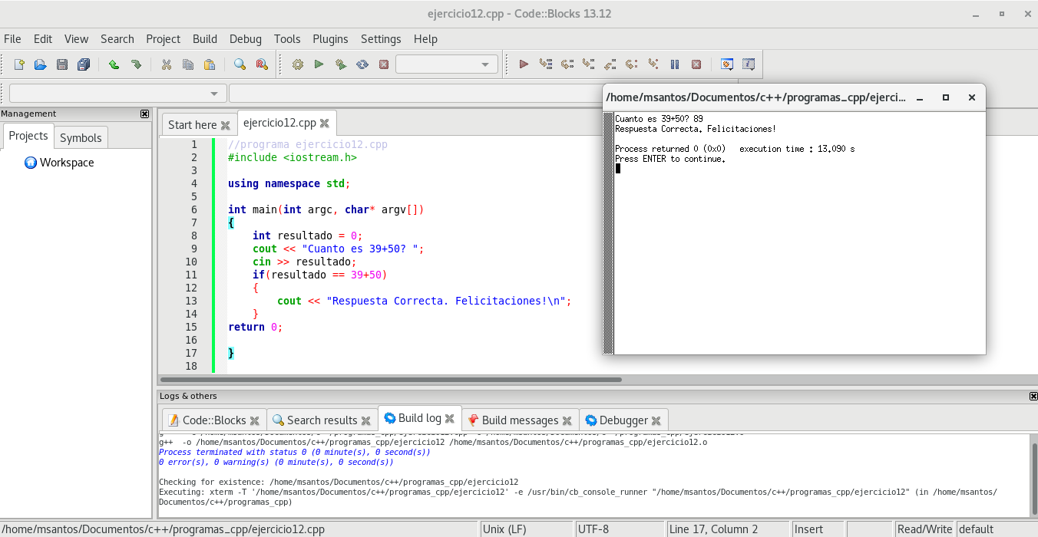Switch to the Build messages tab

tap(520, 420)
